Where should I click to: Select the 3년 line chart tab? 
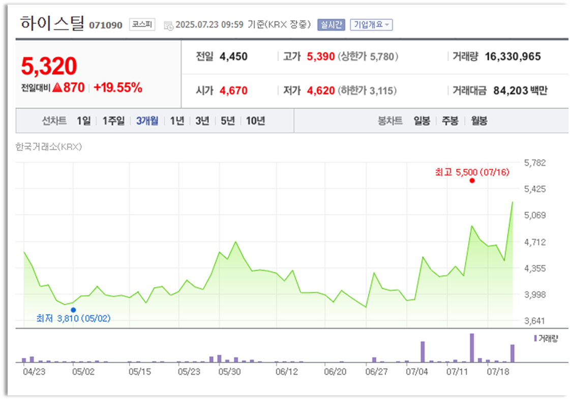(x=202, y=120)
